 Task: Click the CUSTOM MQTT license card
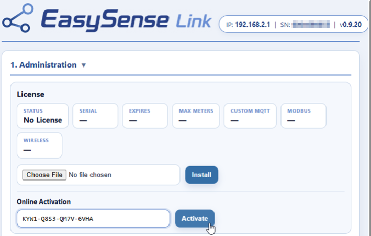pos(250,116)
